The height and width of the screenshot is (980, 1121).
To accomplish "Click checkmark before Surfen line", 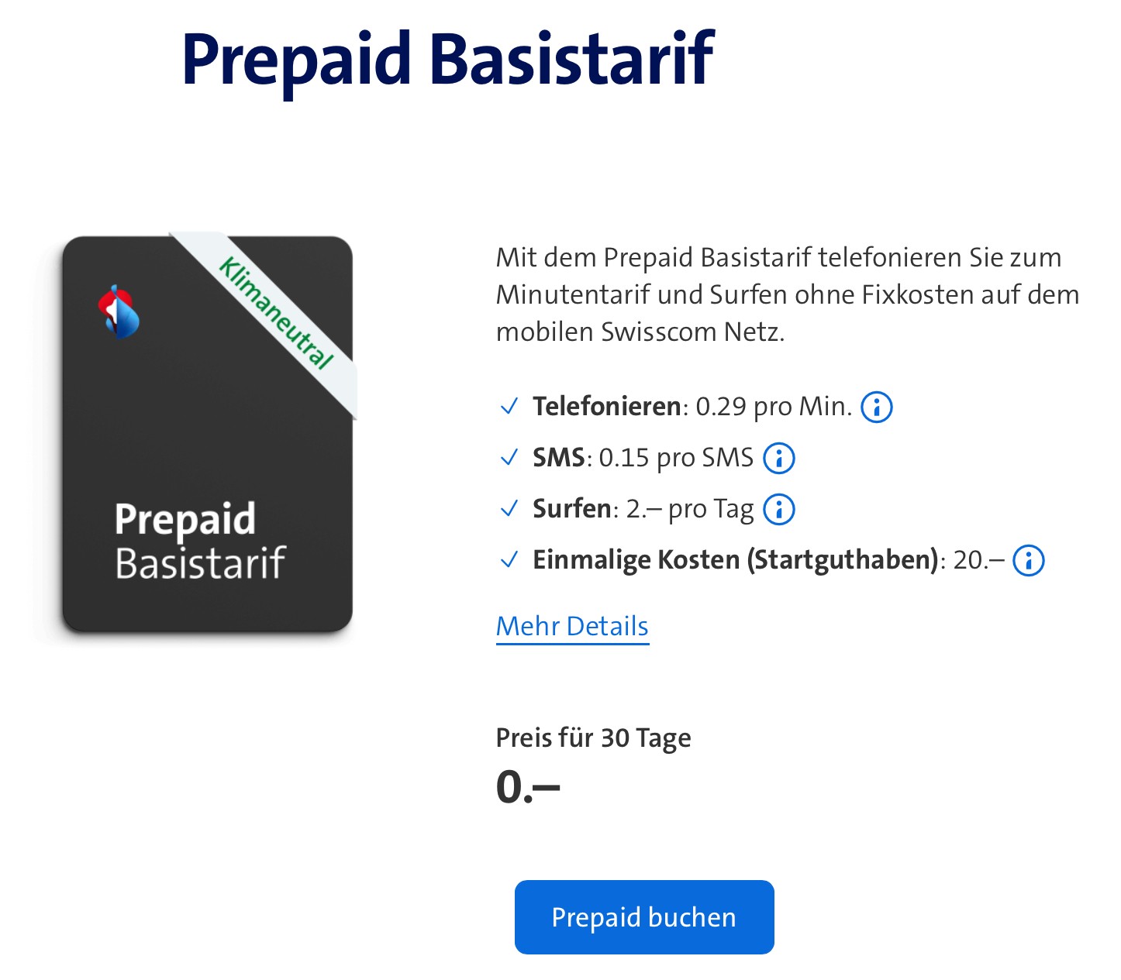I will coord(509,509).
